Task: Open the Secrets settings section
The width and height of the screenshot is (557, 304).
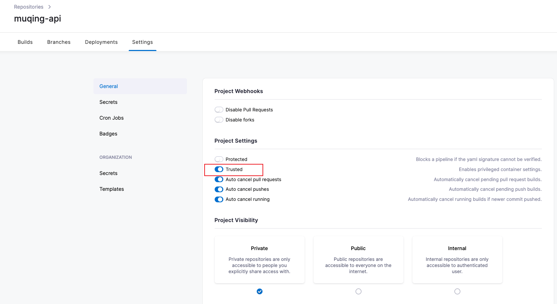Action: [108, 102]
